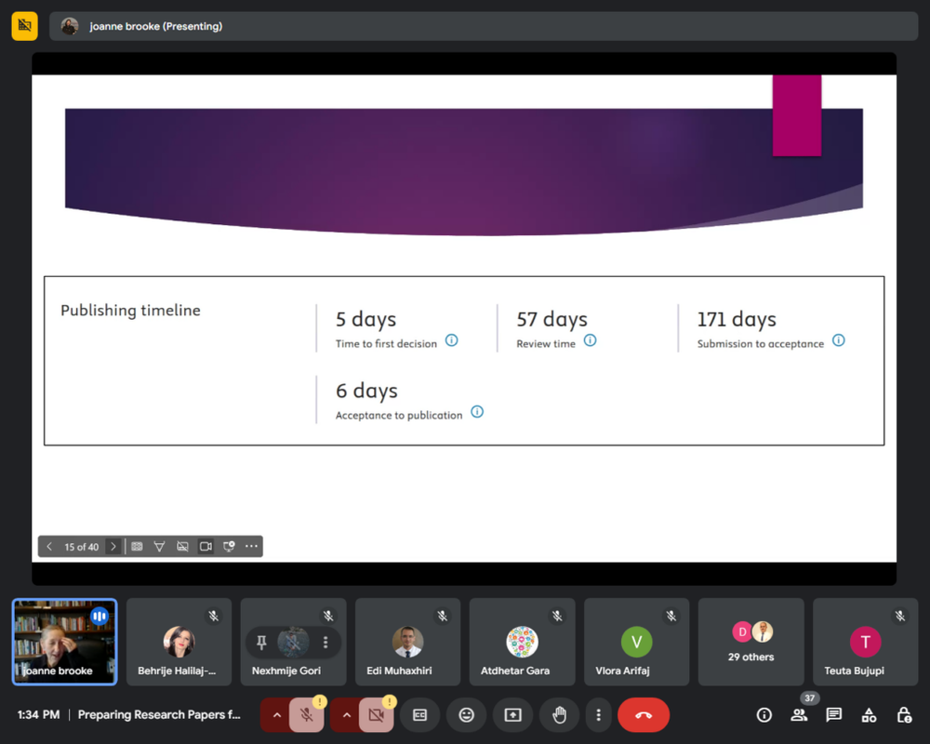
Task: Expand video settings arrow next to camera
Action: pyautogui.click(x=346, y=715)
